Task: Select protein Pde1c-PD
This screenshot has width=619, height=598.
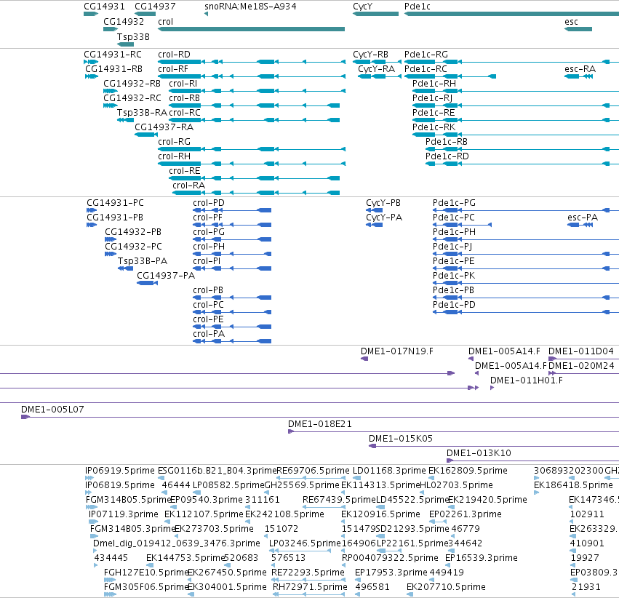Action: pyautogui.click(x=454, y=304)
